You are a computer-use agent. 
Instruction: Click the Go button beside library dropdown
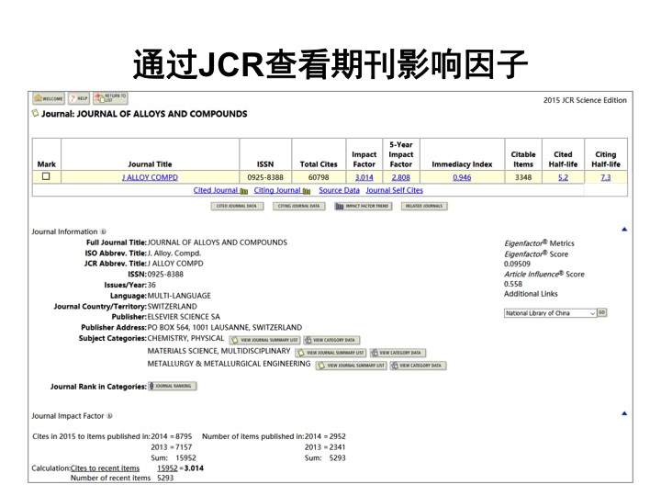(x=602, y=312)
